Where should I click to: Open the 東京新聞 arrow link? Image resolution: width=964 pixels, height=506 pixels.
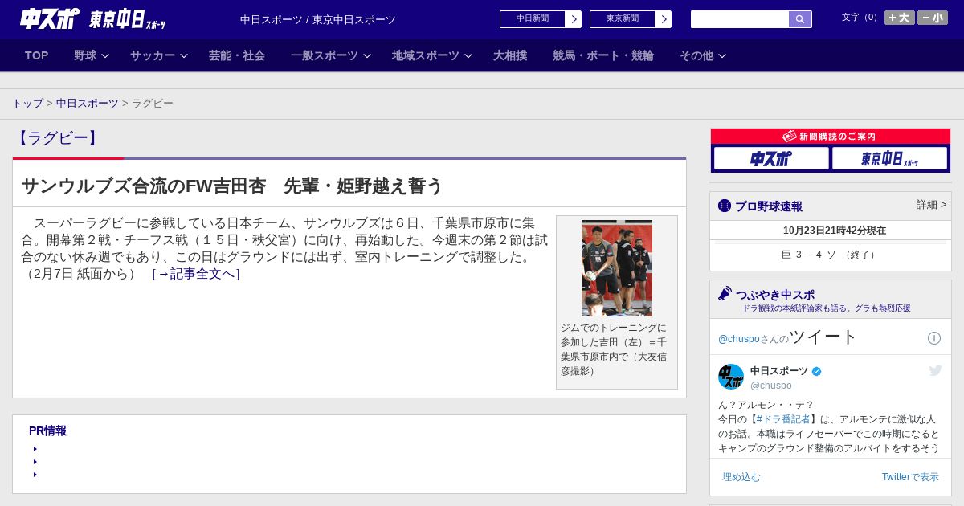pyautogui.click(x=631, y=19)
